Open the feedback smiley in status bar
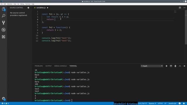 pyautogui.click(x=180, y=104)
